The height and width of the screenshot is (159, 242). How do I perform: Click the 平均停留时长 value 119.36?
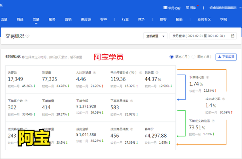tap(118, 79)
